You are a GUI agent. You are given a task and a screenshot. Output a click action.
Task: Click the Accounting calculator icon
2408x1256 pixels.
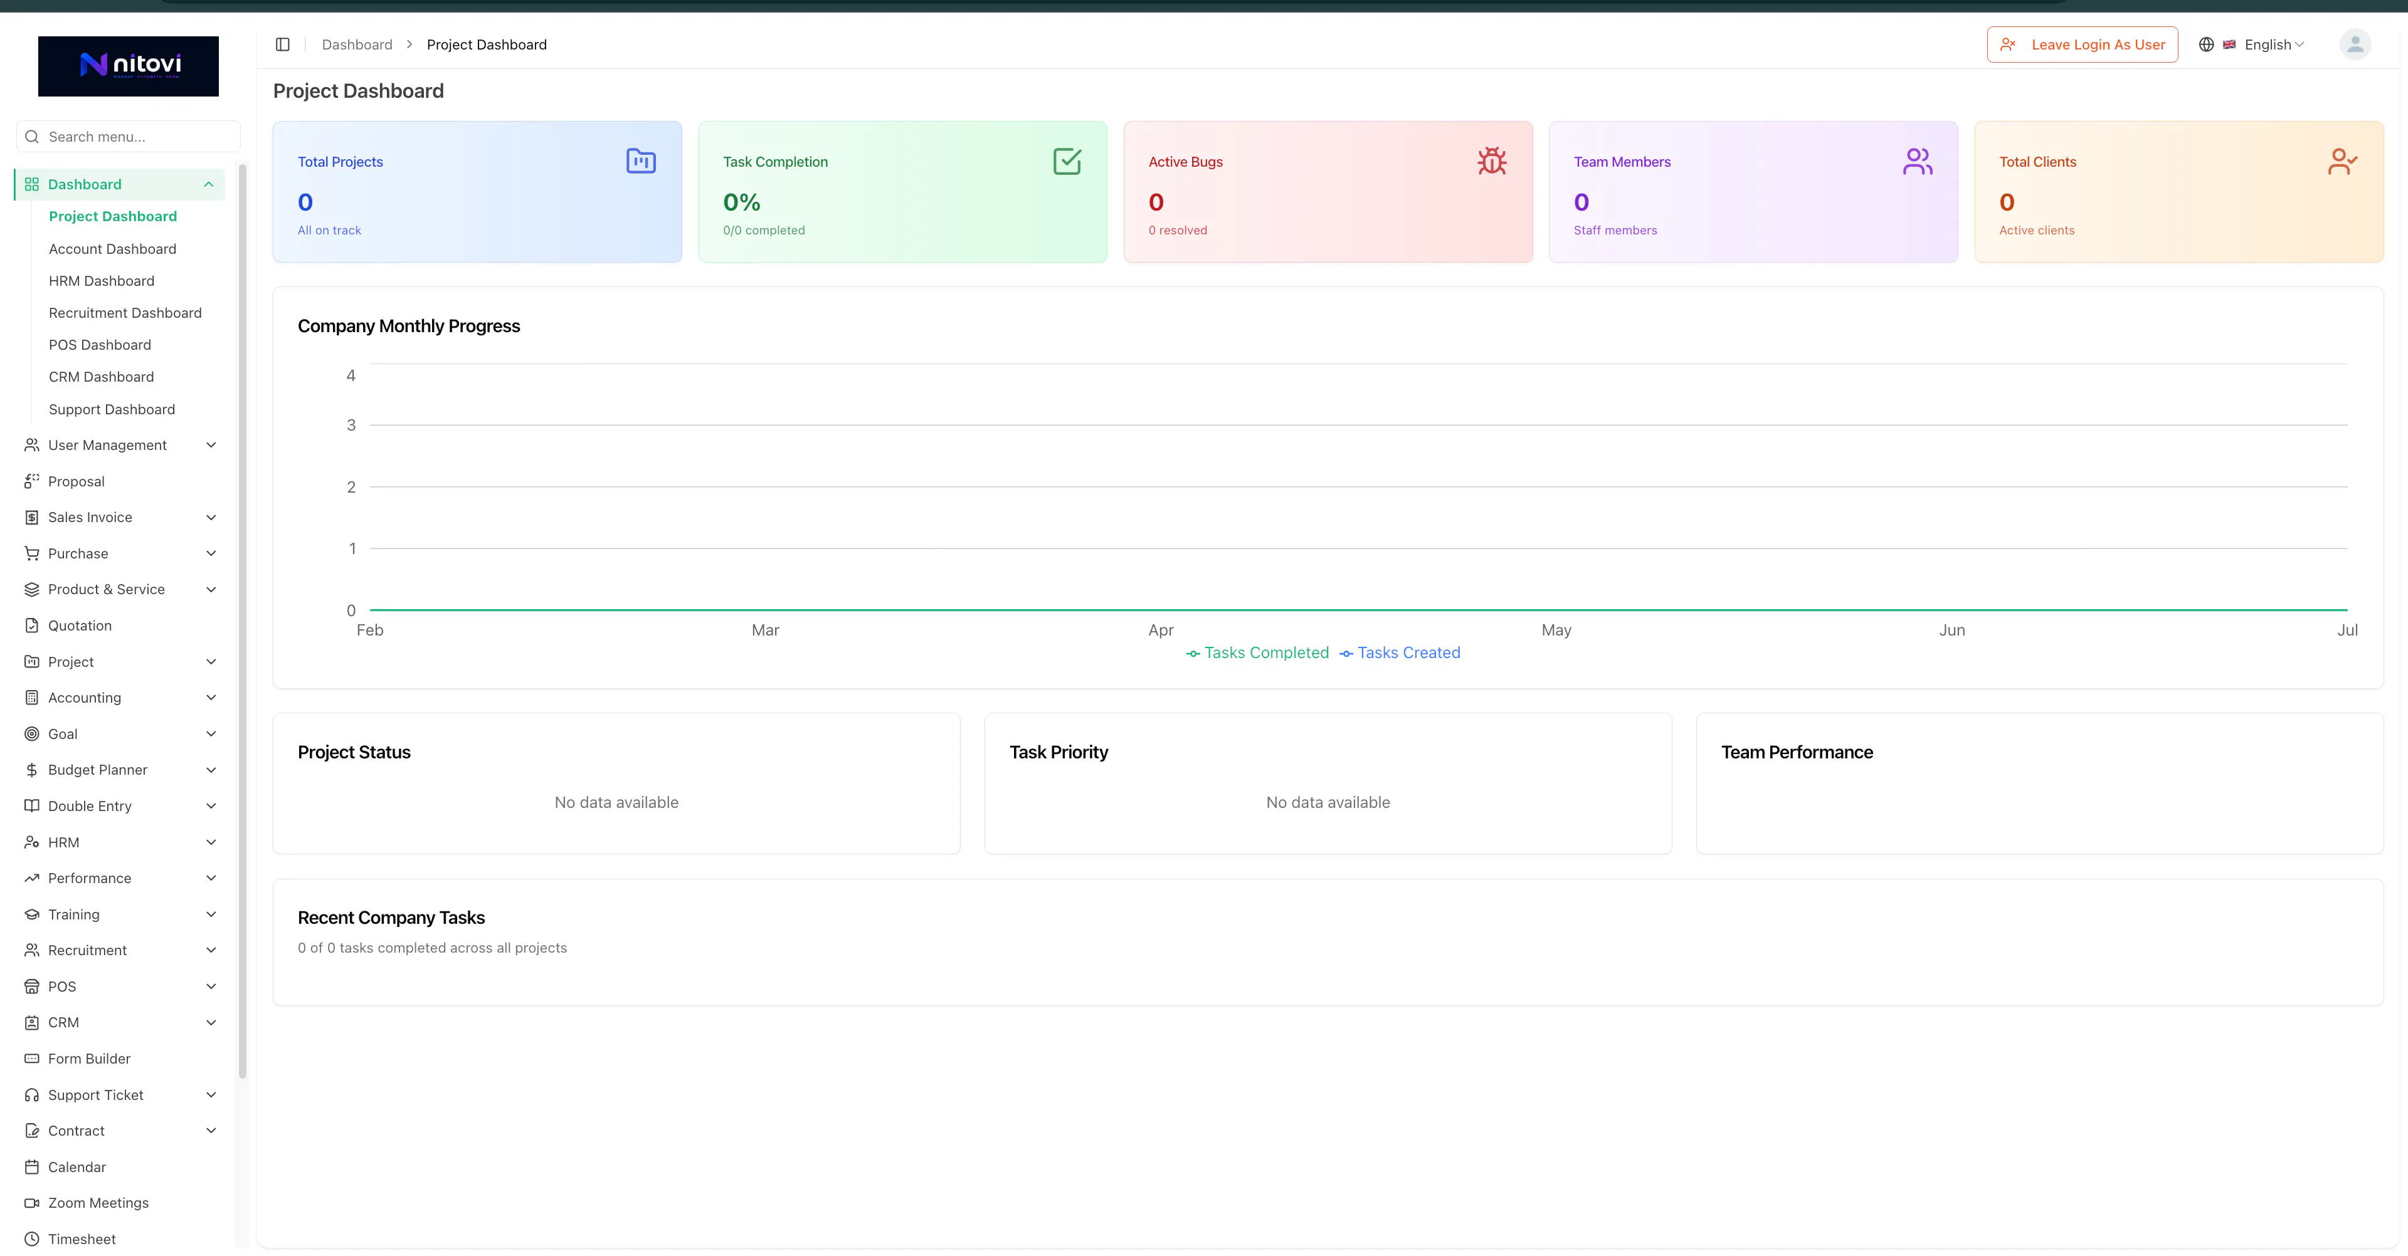32,698
